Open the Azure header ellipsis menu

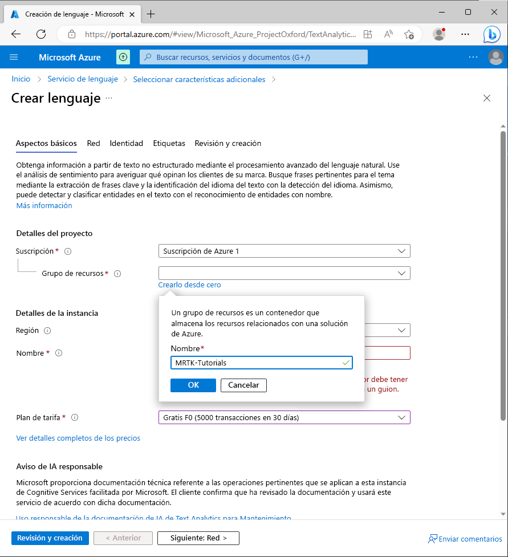pyautogui.click(x=473, y=57)
